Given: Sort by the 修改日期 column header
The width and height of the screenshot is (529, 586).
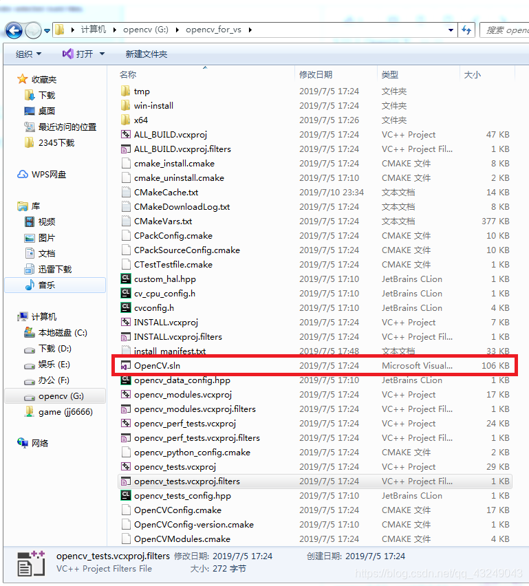Looking at the screenshot, I should point(316,75).
